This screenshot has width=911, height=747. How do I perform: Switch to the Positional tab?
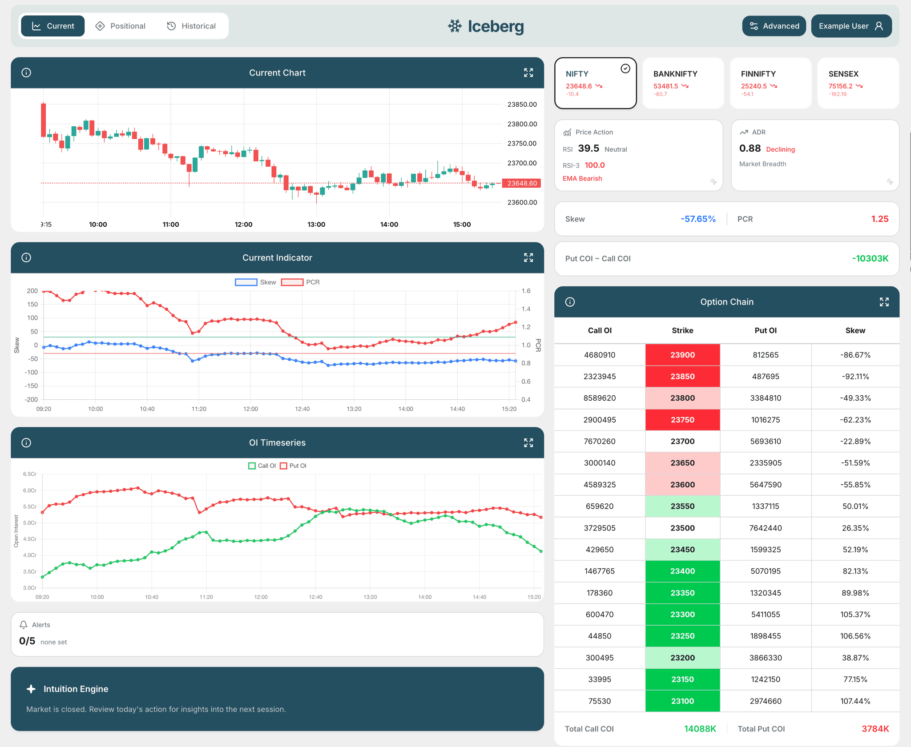click(121, 26)
